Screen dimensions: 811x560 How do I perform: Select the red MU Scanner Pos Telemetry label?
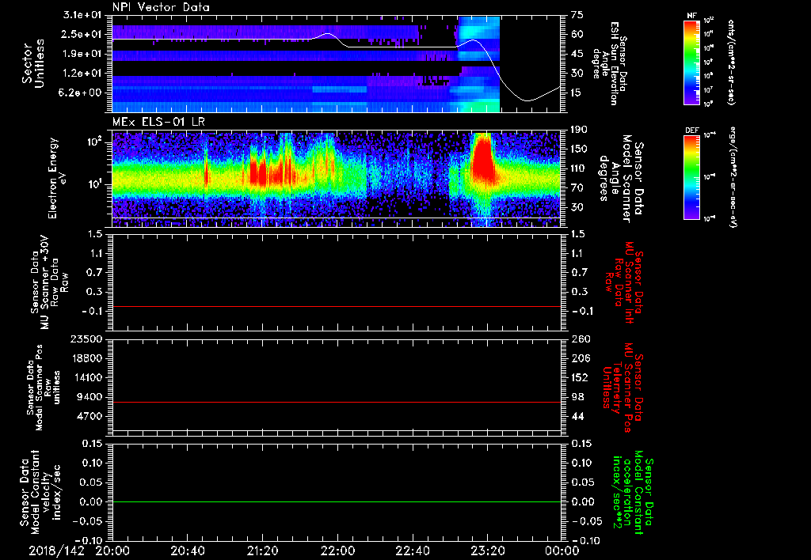(x=623, y=388)
